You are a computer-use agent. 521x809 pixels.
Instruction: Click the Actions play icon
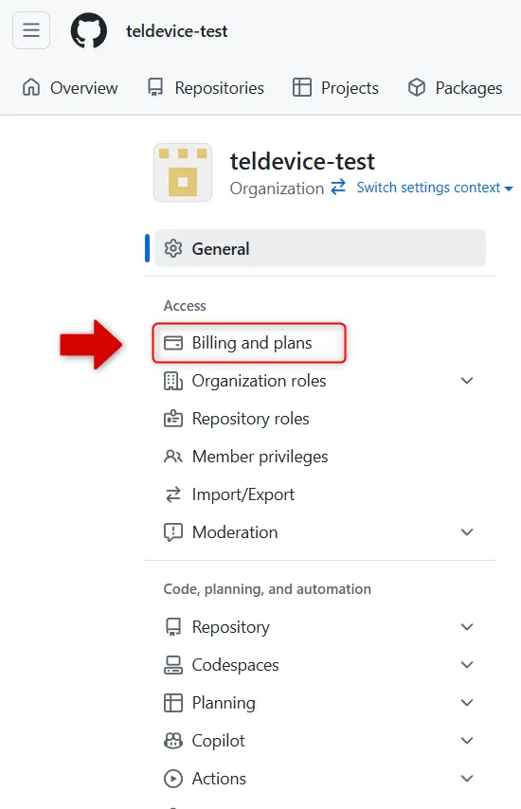click(x=172, y=779)
